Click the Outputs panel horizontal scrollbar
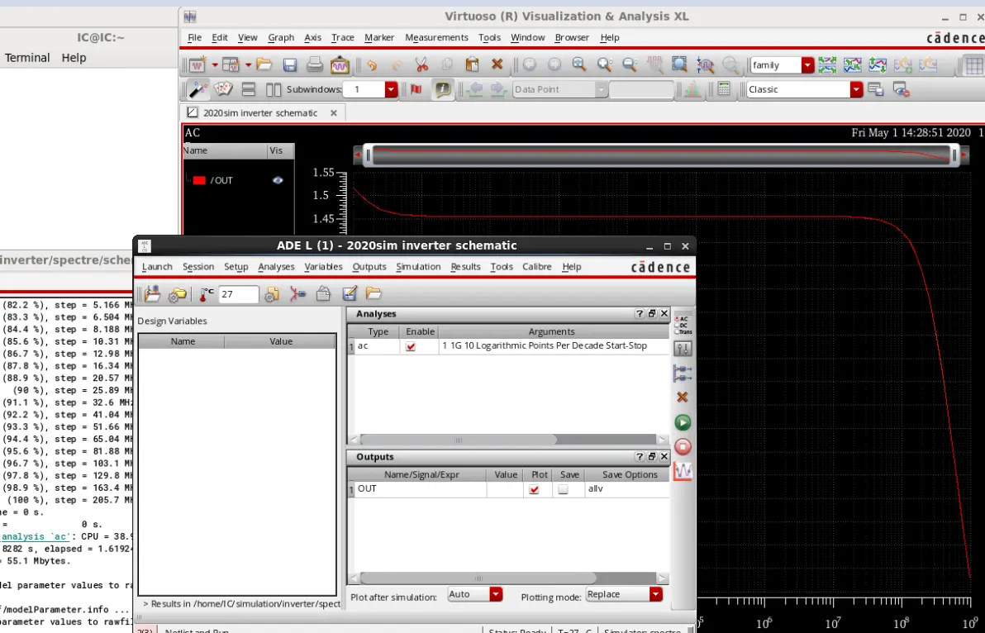This screenshot has width=985, height=633. click(x=478, y=578)
